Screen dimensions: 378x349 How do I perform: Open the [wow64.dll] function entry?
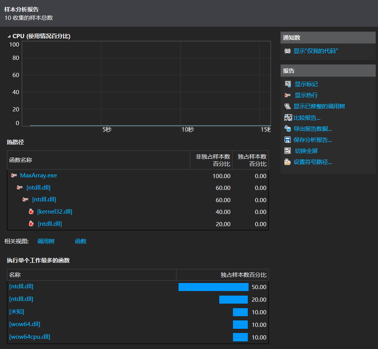(25, 324)
